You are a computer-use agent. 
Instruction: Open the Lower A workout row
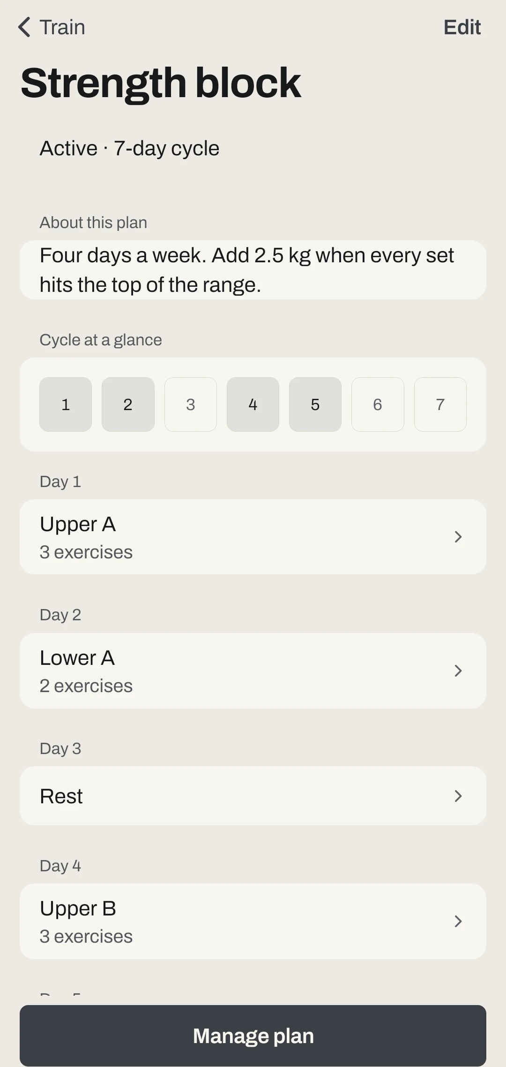[x=253, y=671]
